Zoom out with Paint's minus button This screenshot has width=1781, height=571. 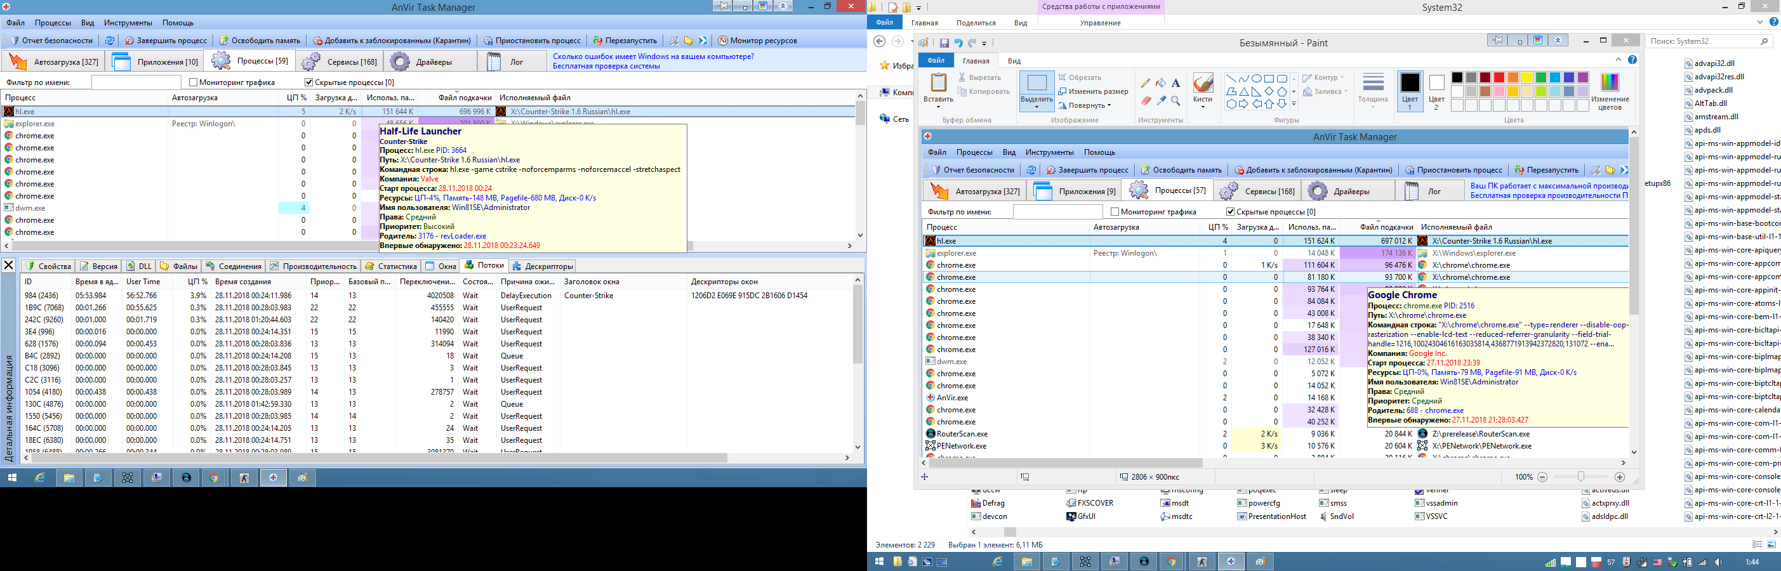(x=1542, y=477)
